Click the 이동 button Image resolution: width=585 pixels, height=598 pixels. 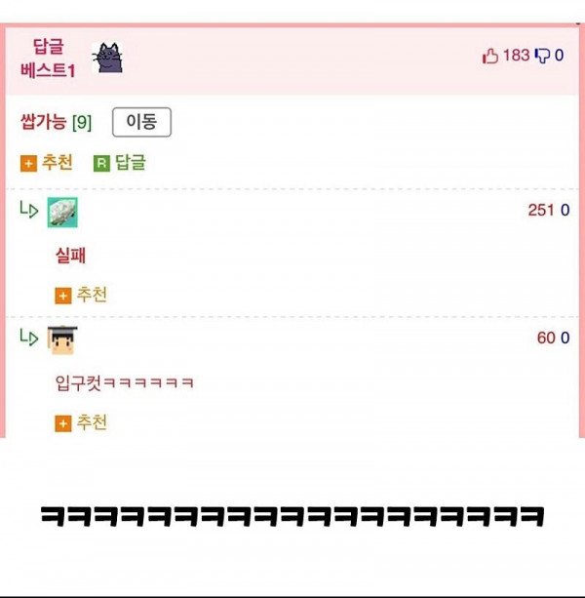click(x=141, y=122)
